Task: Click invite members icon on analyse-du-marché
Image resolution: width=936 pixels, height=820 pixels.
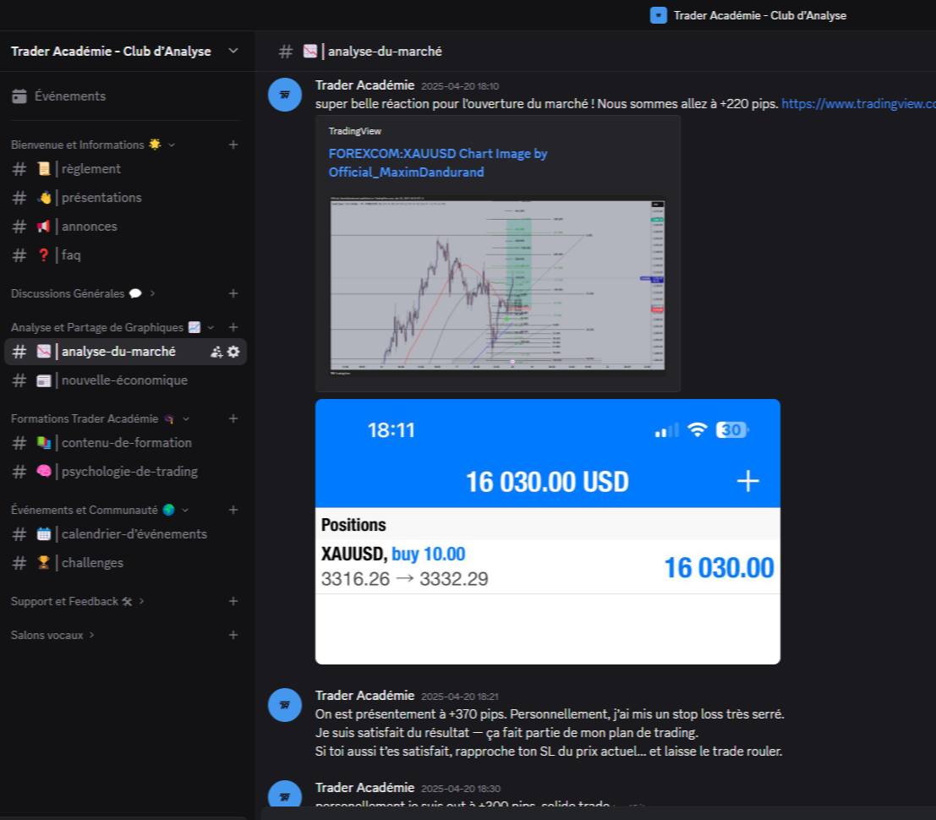Action: 216,353
